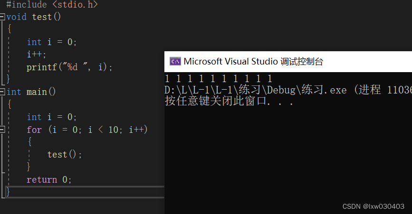Click the test(); call inside the loop

click(x=64, y=155)
